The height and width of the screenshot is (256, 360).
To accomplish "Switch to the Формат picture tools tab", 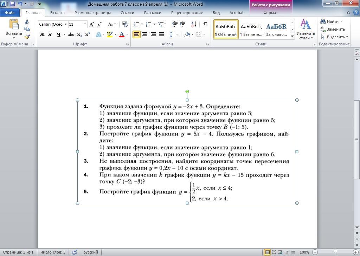I will (270, 13).
